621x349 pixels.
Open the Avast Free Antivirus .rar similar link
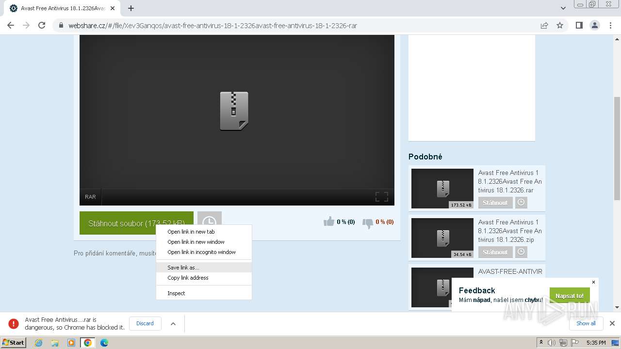(x=510, y=181)
